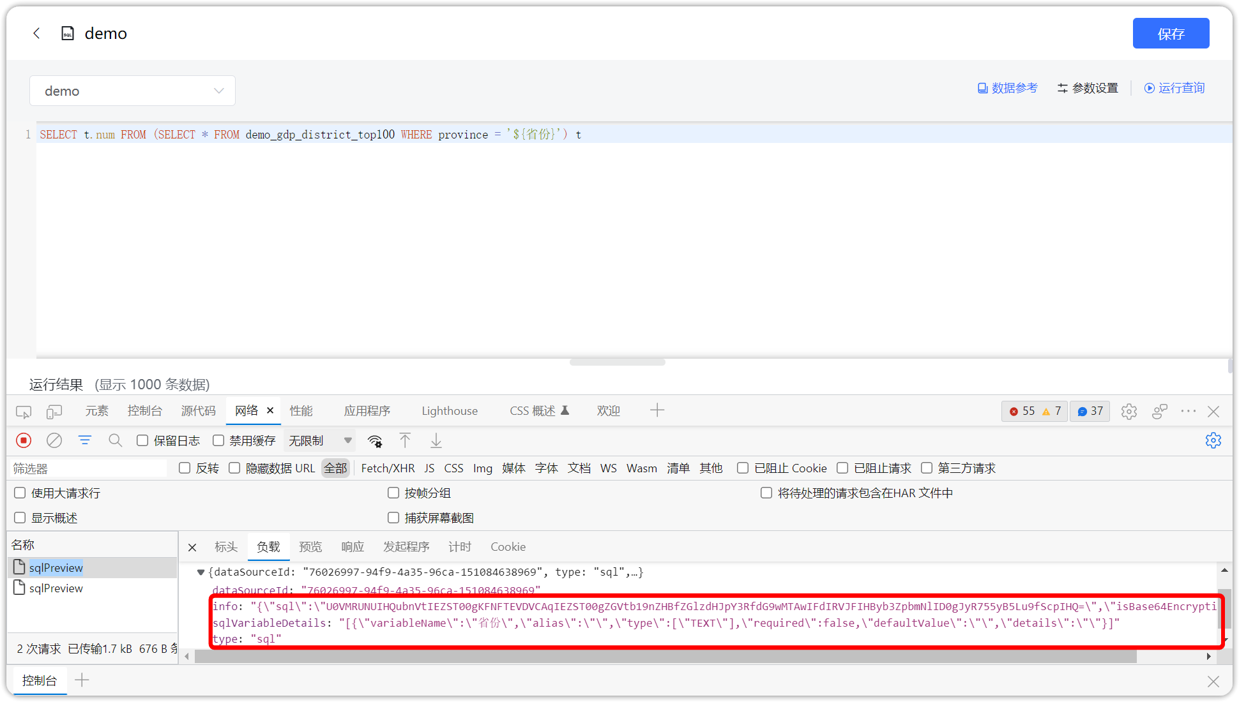
Task: Enable 按帧分组 checkbox
Action: [x=393, y=493]
